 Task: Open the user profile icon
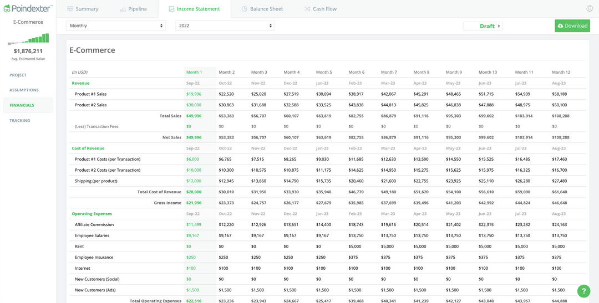(590, 8)
